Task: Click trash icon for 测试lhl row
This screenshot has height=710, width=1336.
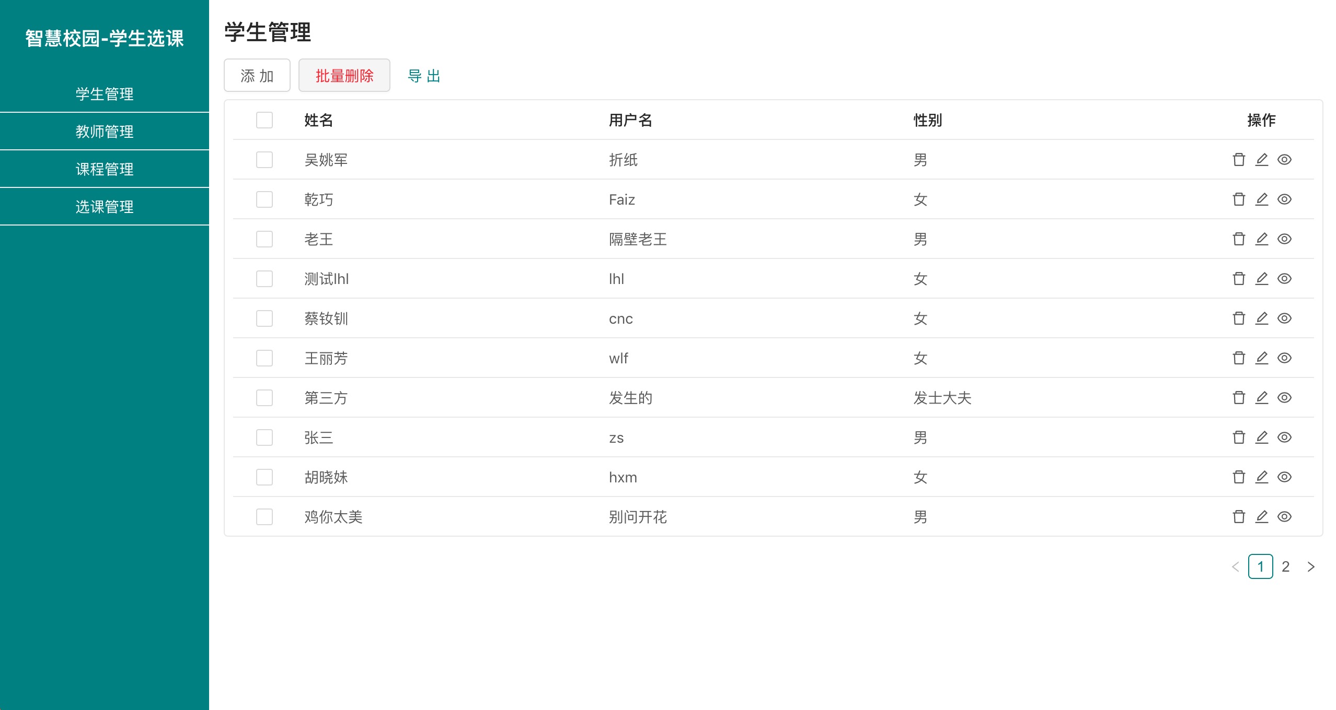Action: (x=1238, y=279)
